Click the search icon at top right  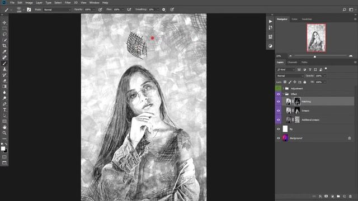[345, 9]
